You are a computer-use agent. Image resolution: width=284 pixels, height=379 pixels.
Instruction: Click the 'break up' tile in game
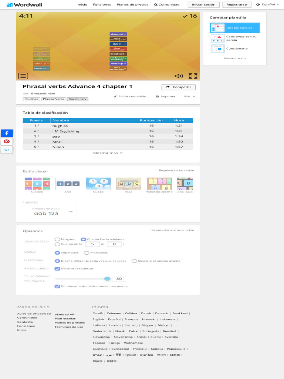[41, 68]
